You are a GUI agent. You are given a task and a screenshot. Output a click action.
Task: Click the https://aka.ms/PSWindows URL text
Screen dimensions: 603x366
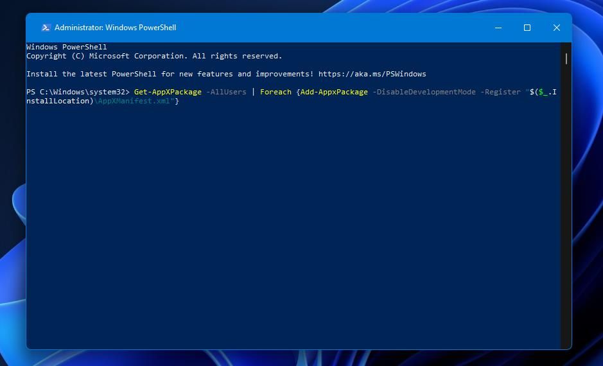[x=372, y=74]
